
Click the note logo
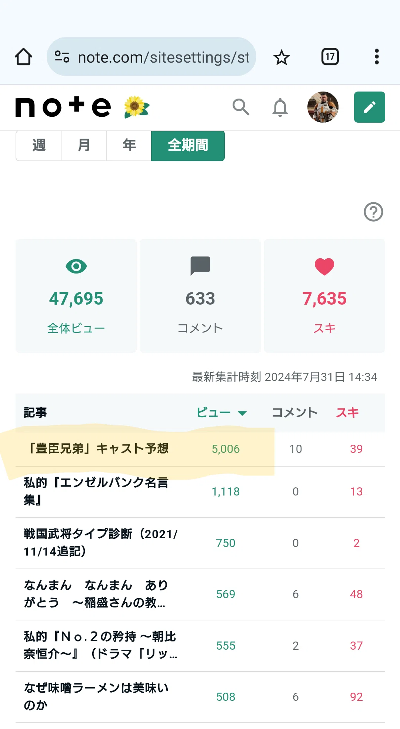coord(63,107)
